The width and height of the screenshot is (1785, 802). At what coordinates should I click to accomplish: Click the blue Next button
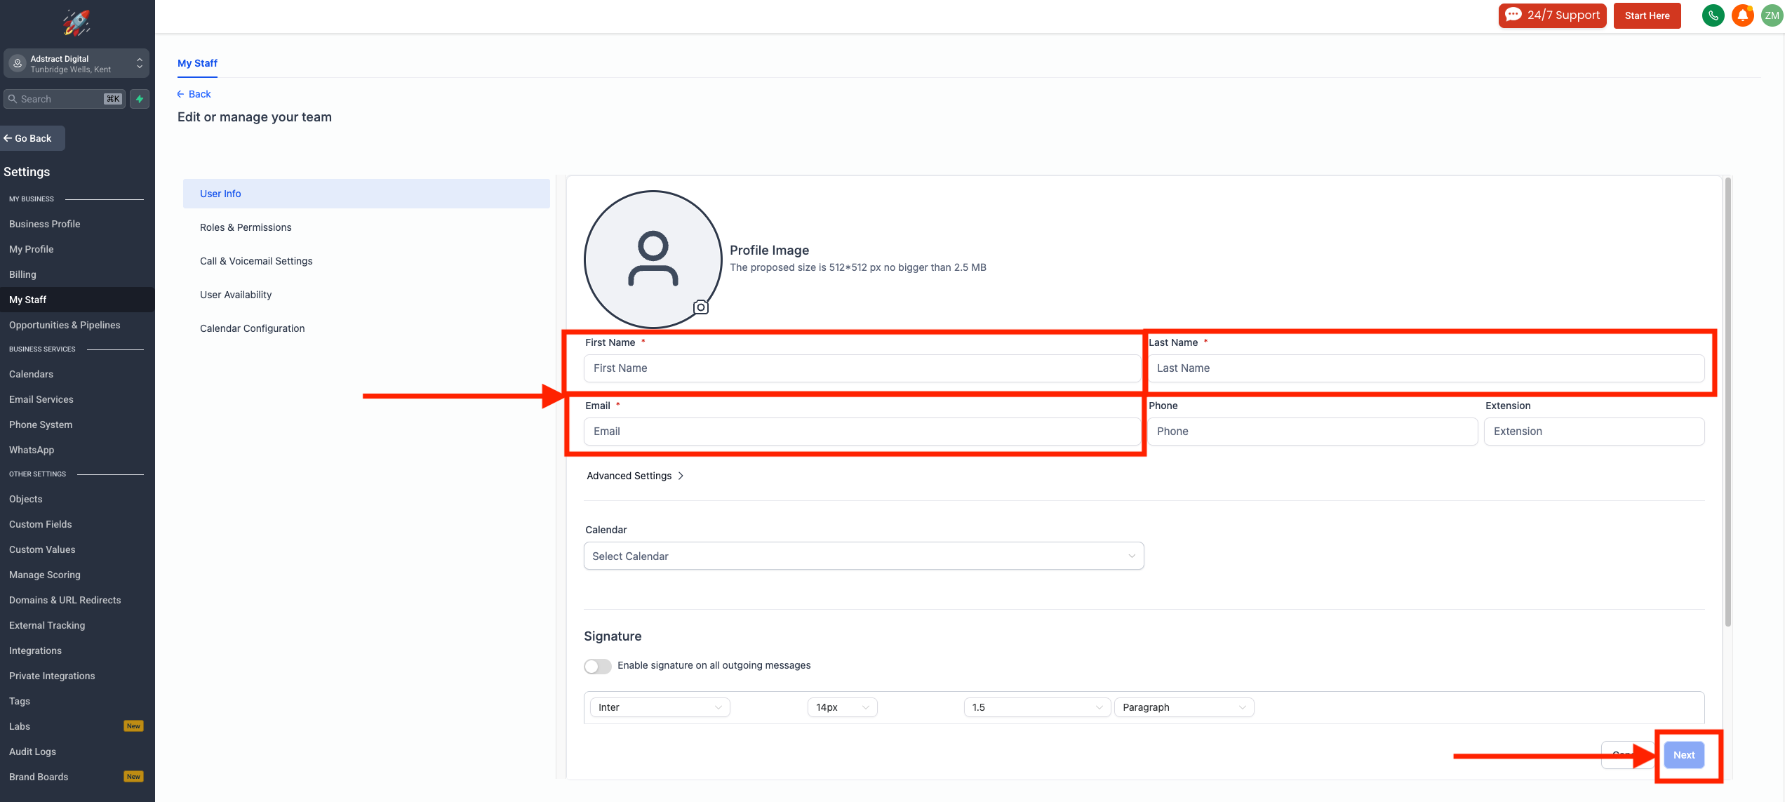pos(1683,755)
